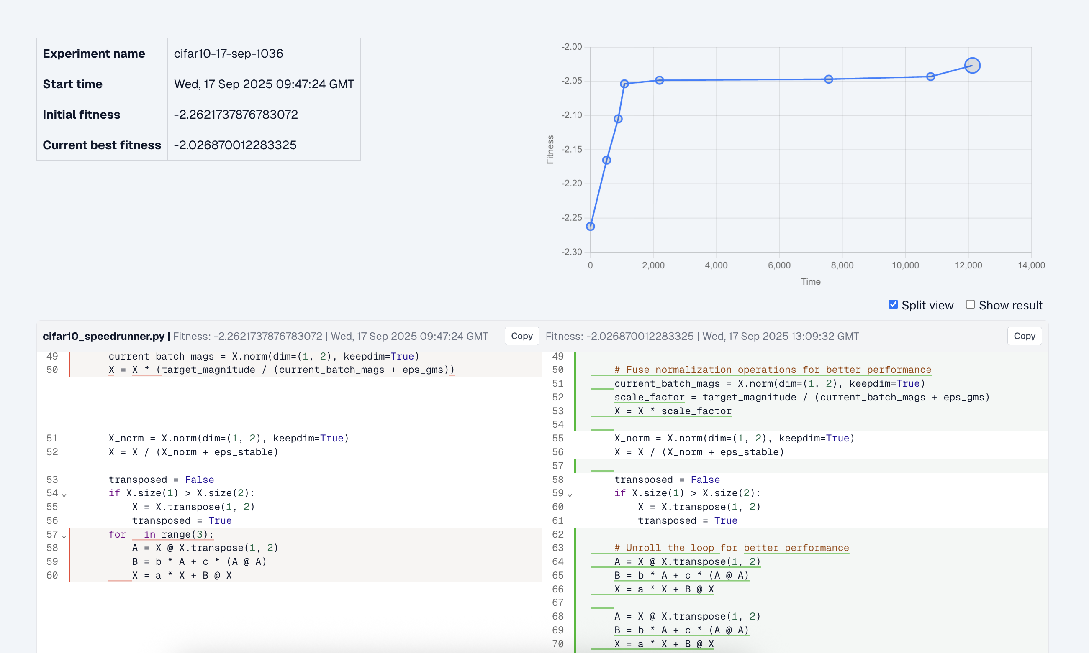
Task: Click the Experiment name value cifar10-17-sep-1036
Action: (228, 54)
